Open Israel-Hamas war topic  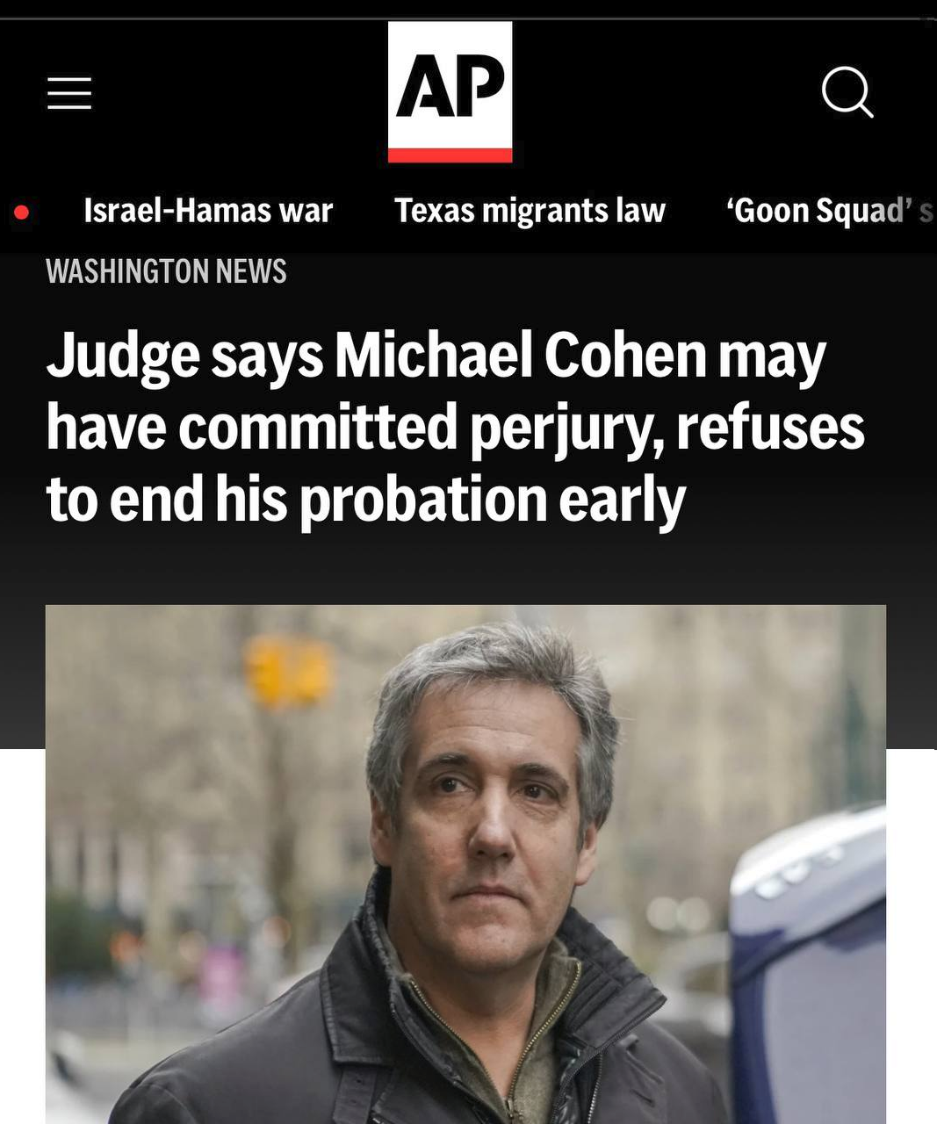pyautogui.click(x=208, y=211)
